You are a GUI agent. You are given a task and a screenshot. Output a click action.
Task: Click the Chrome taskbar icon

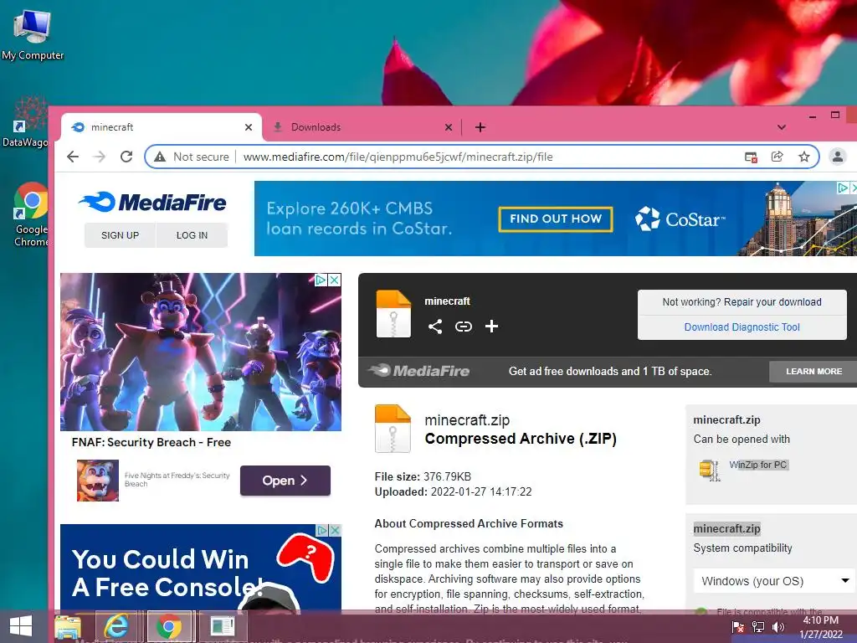(169, 626)
